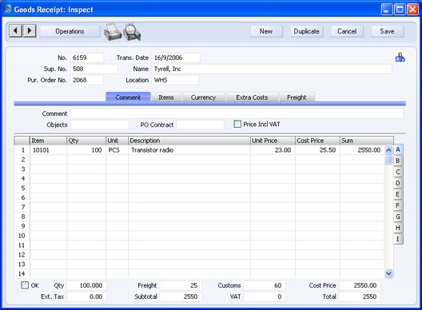
Task: Click the Objects input field
Action: (100, 125)
